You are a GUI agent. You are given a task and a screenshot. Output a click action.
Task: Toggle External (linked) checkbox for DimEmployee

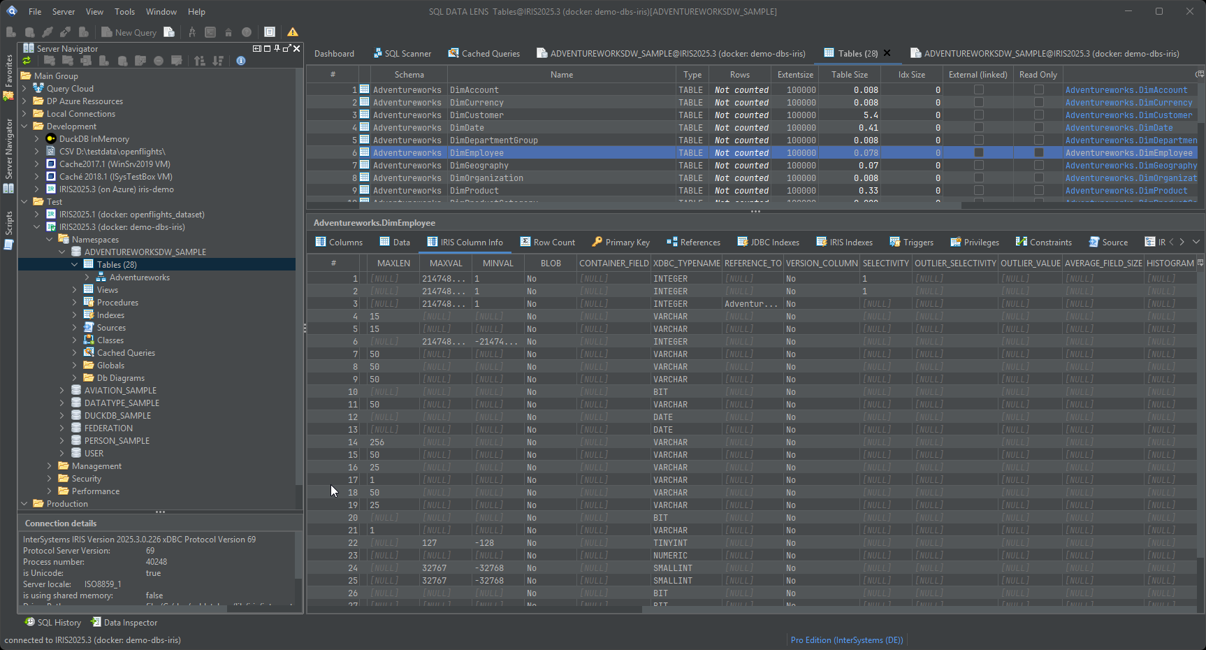[979, 152]
